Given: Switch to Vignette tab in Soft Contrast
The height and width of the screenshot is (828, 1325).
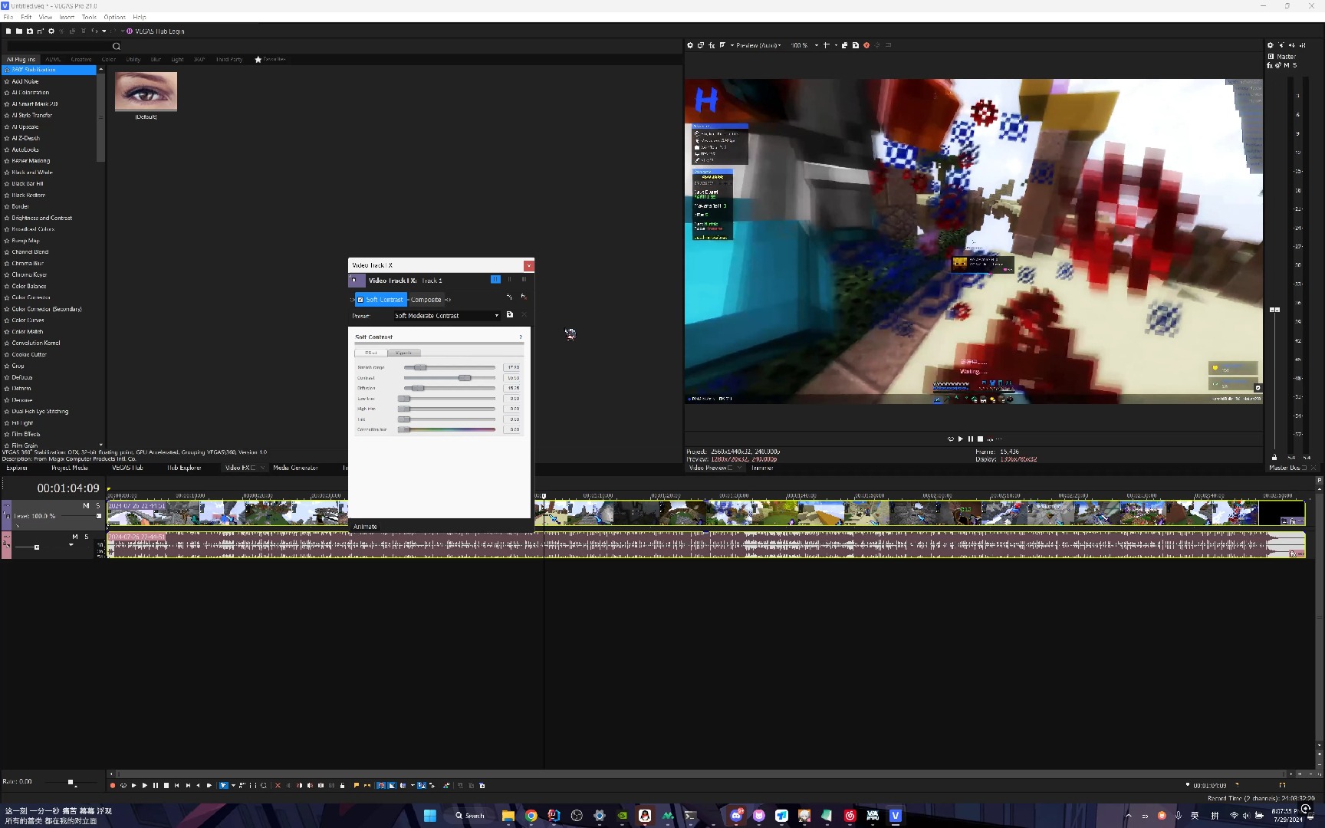Looking at the screenshot, I should click(x=404, y=353).
